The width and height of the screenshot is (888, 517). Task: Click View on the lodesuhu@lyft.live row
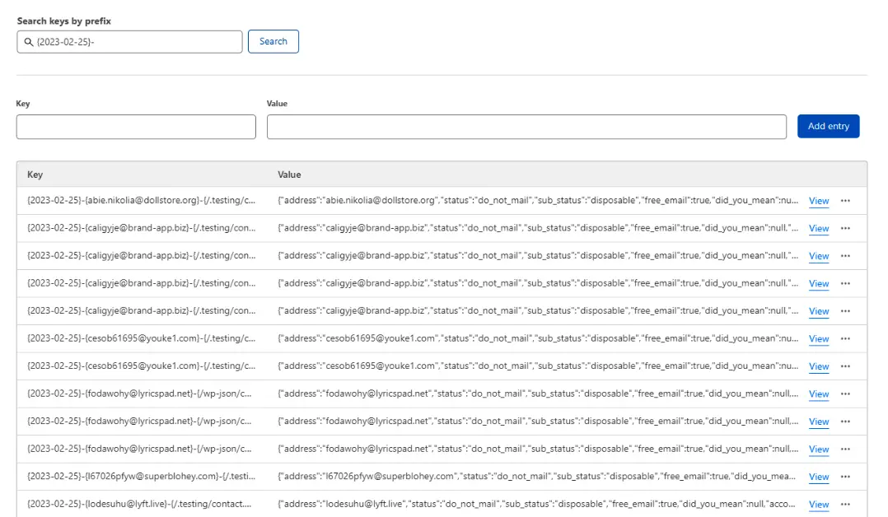coord(818,504)
